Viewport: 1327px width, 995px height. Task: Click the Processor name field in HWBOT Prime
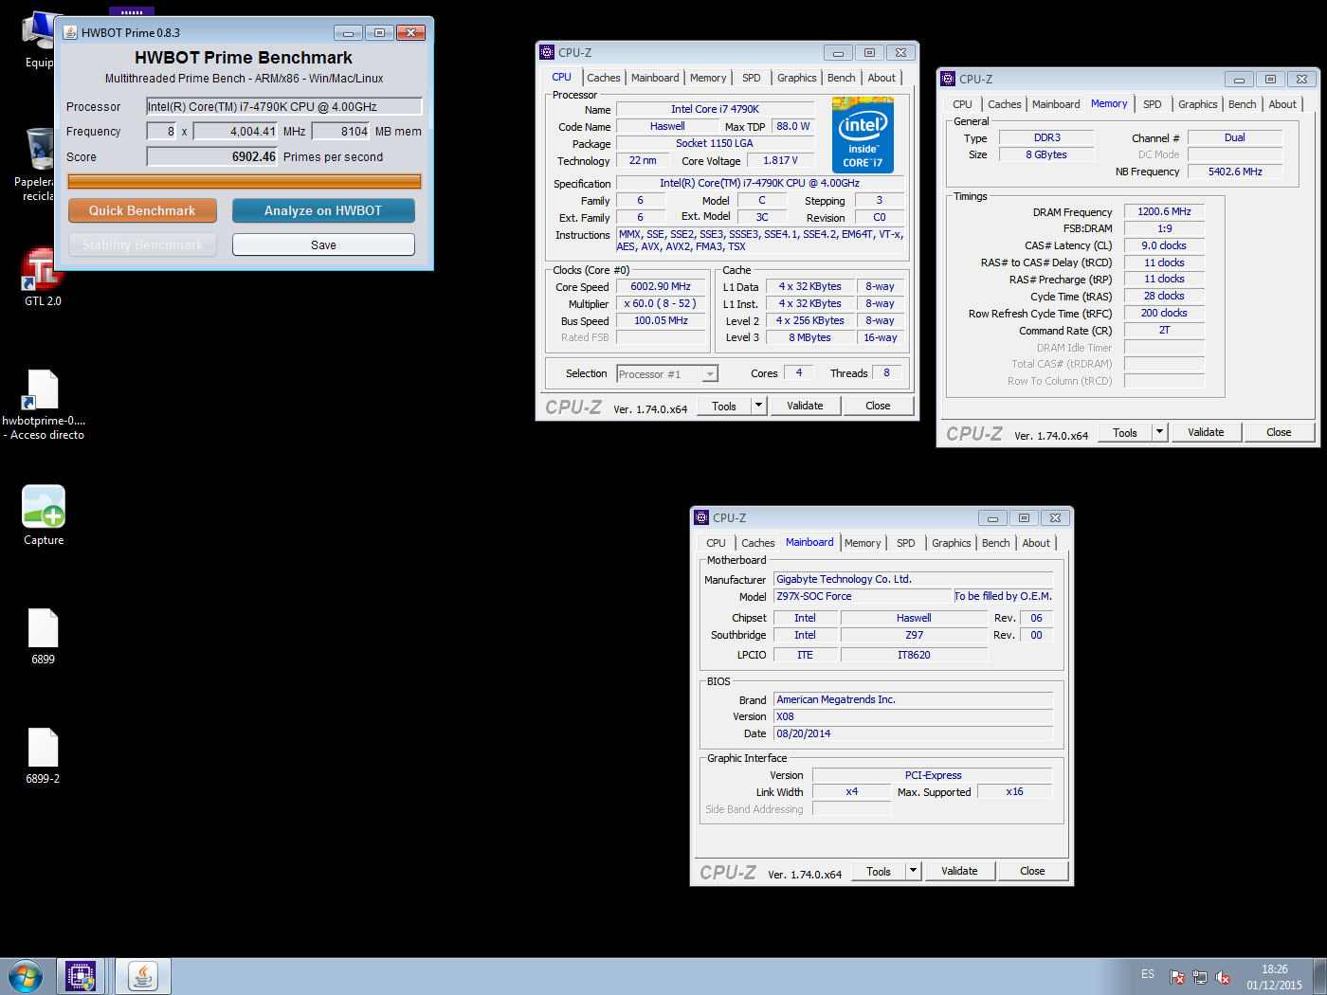[x=284, y=106]
